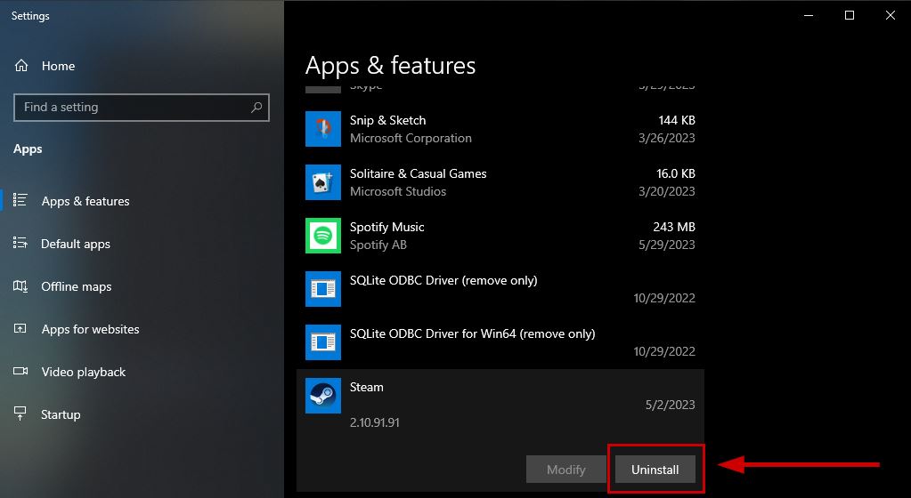Open Startup apps settings
The width and height of the screenshot is (911, 498).
(61, 415)
